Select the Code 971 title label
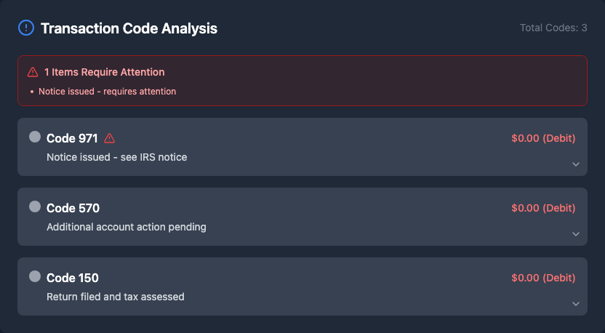 72,138
